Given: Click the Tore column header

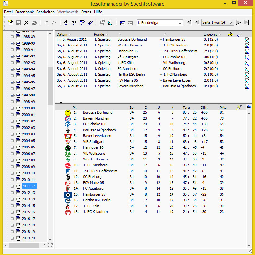Looking at the screenshot, I should click(x=186, y=108).
